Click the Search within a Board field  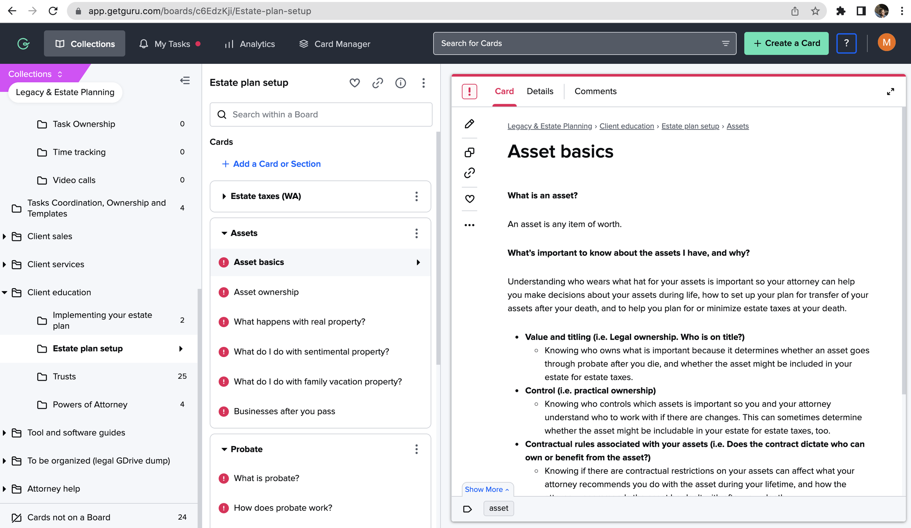[321, 114]
